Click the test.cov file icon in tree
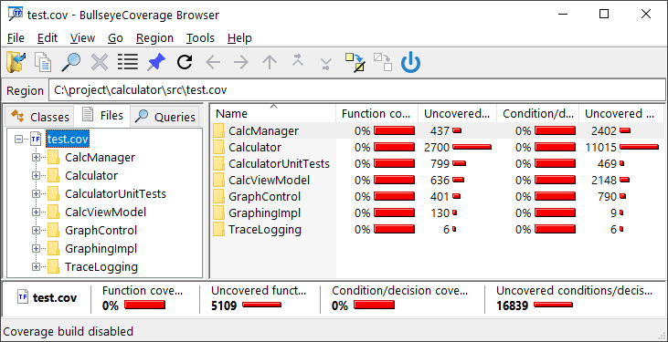 (36, 139)
